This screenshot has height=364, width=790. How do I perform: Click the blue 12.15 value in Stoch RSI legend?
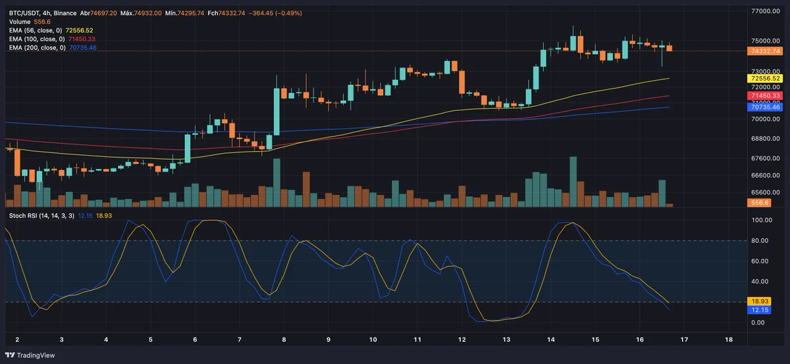85,215
